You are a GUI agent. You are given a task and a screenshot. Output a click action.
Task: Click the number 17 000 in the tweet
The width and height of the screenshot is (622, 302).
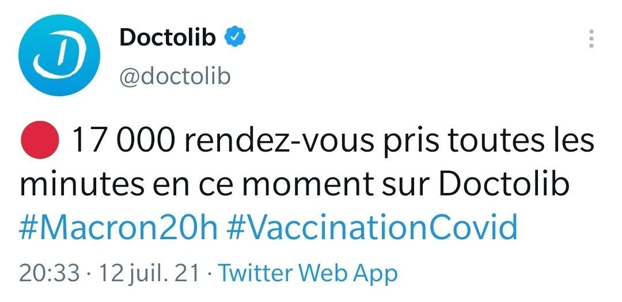123,141
